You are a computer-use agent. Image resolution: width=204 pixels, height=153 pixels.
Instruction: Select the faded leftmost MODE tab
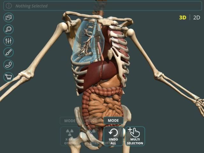[x=70, y=121]
